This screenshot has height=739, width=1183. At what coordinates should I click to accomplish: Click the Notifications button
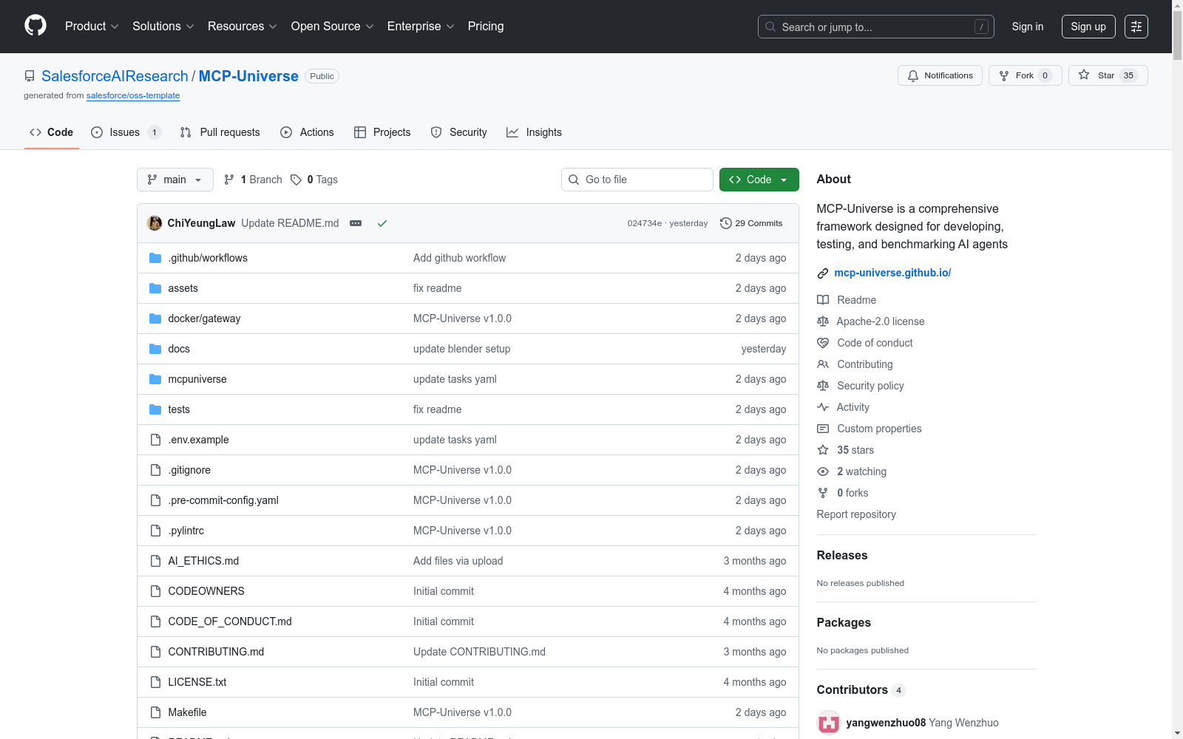tap(940, 75)
